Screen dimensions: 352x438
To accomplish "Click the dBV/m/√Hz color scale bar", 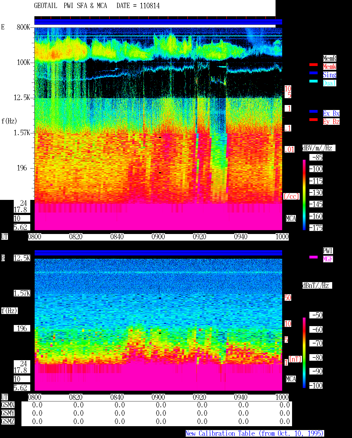I will pos(304,195).
